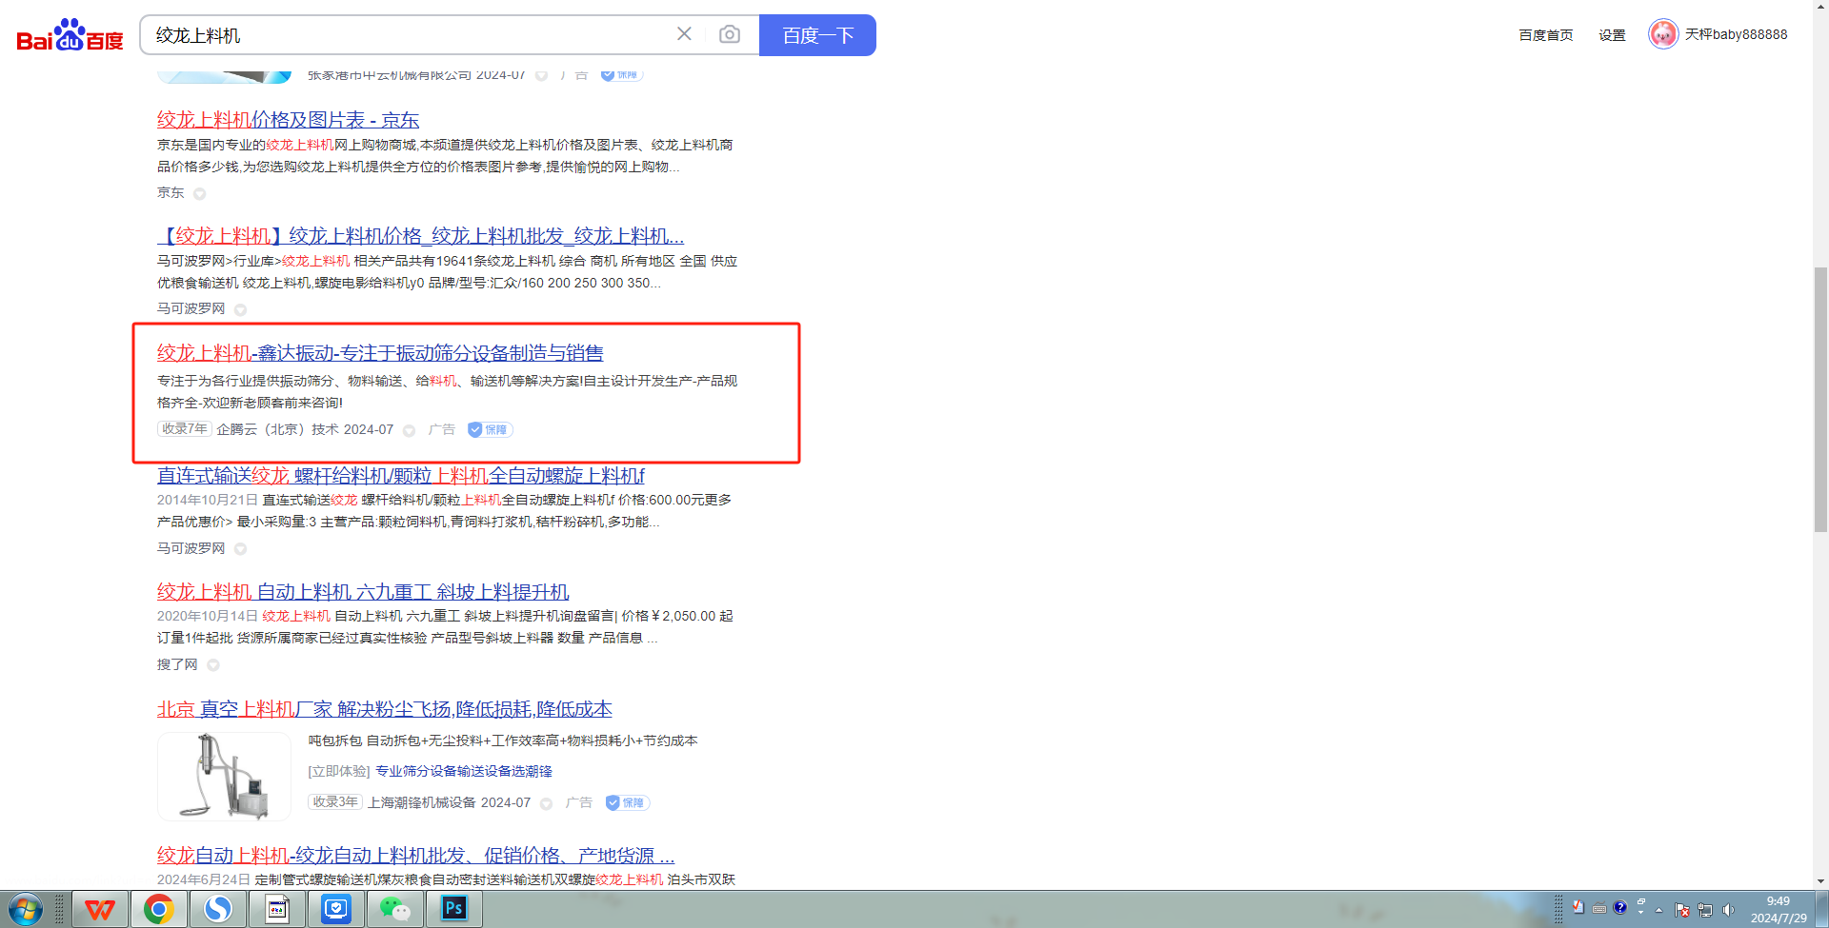Click the red checkmark document tray icon
The height and width of the screenshot is (928, 1829).
coord(1578,908)
